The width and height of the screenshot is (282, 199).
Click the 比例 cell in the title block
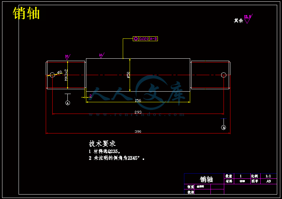point(255,176)
